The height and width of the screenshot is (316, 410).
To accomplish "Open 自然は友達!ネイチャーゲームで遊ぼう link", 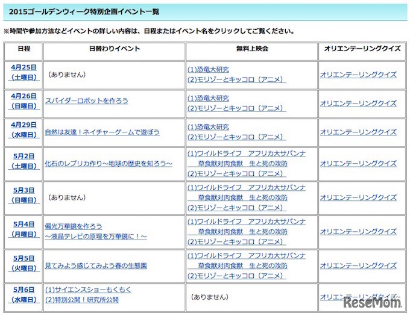I will 102,132.
